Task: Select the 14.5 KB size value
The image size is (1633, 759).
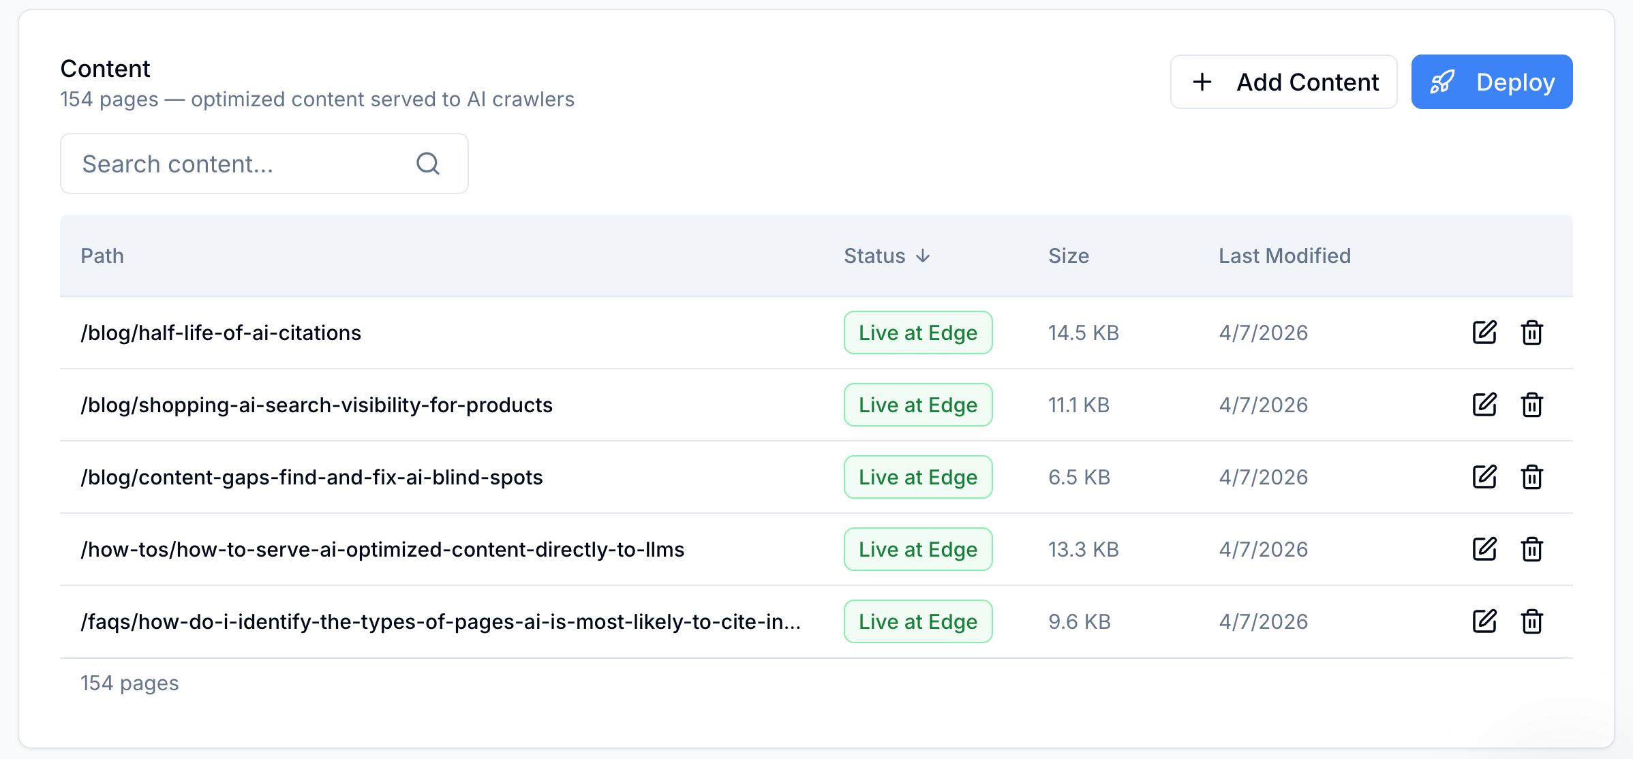Action: (1084, 332)
